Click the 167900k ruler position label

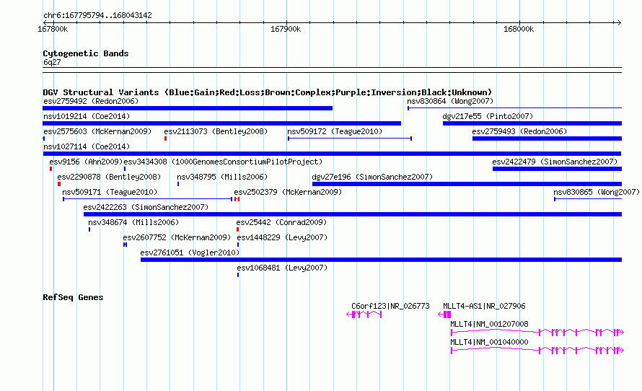pos(286,30)
